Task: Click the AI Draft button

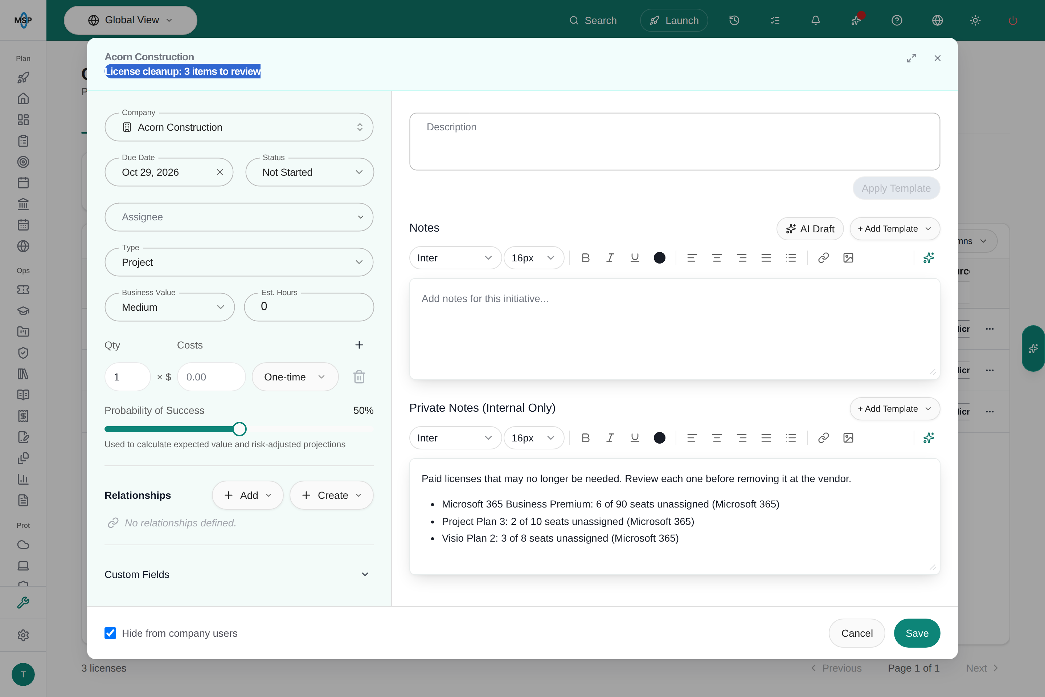Action: pyautogui.click(x=810, y=229)
